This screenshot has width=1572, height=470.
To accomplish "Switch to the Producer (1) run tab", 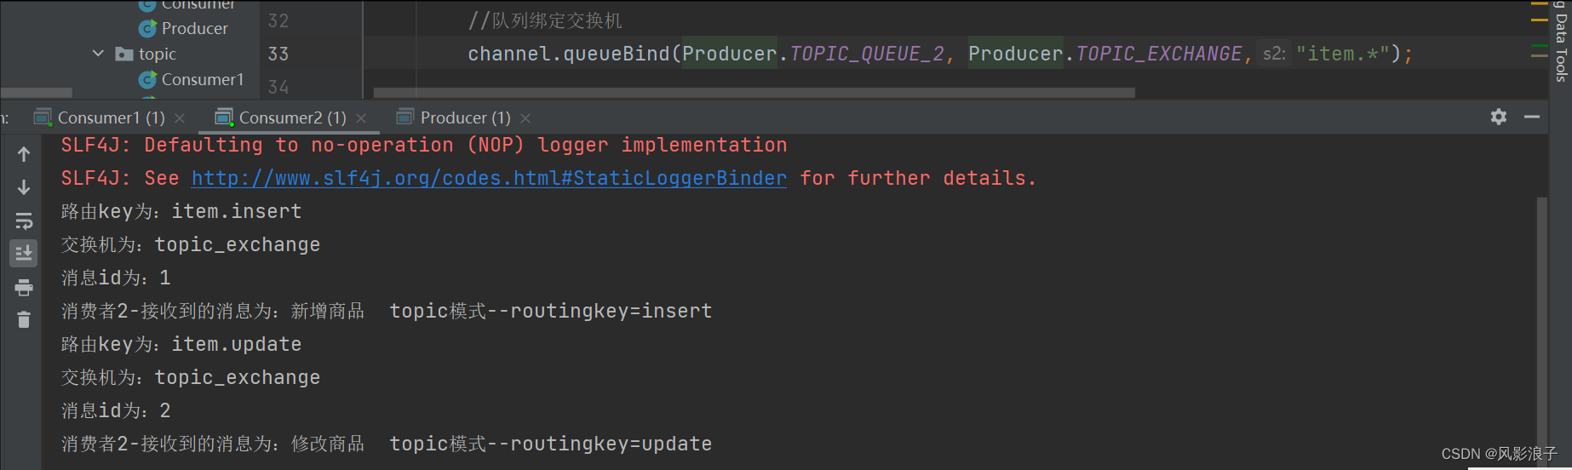I will (465, 117).
